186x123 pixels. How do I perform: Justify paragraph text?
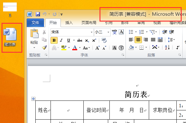(153, 40)
